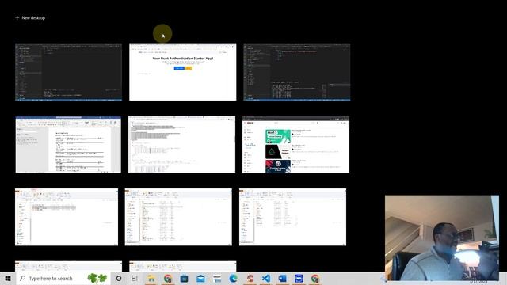Viewport: 507px width, 285px height.
Task: Select the VS Code window showing terminal output
Action: point(297,72)
